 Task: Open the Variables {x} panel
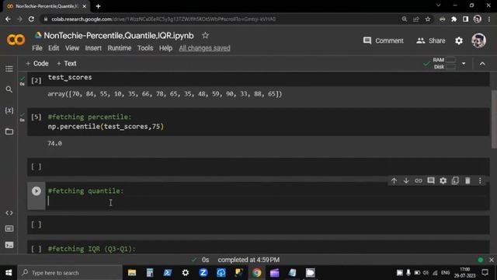point(9,110)
